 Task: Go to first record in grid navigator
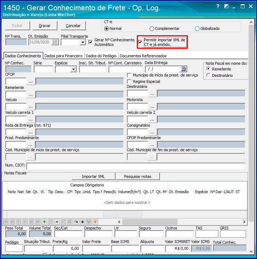click(x=6, y=222)
